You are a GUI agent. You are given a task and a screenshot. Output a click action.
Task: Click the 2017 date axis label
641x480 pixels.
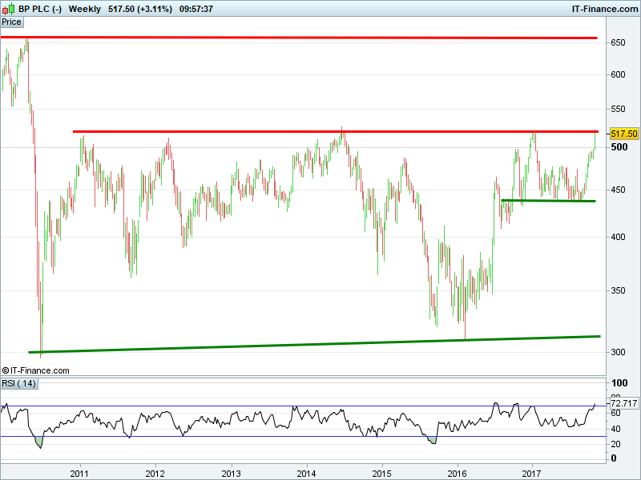(x=531, y=474)
